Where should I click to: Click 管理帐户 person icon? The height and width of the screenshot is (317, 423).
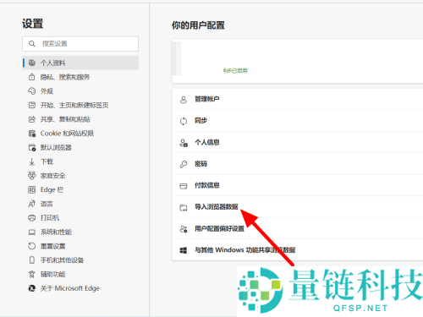point(184,100)
